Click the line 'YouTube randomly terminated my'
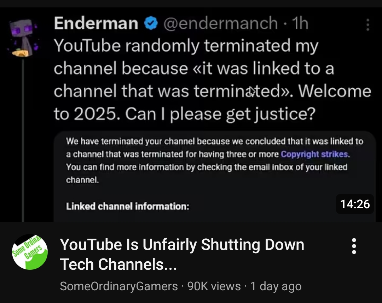 pyautogui.click(x=186, y=46)
